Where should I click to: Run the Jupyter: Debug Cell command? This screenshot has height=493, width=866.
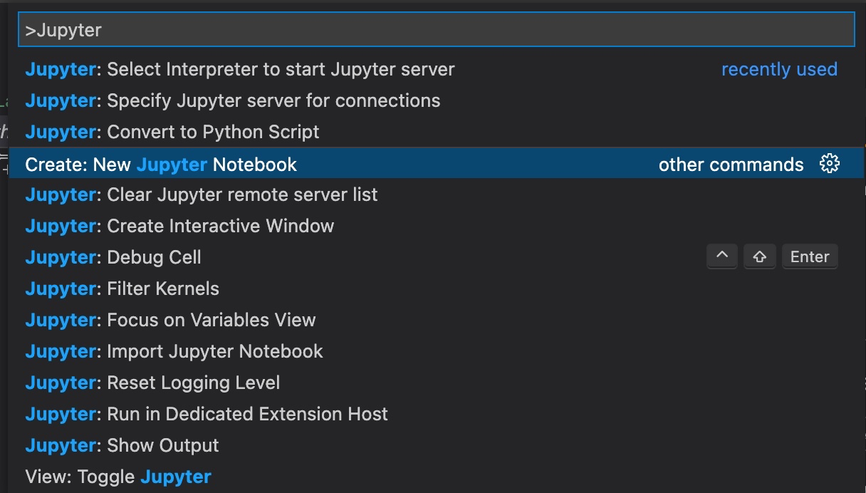436,257
